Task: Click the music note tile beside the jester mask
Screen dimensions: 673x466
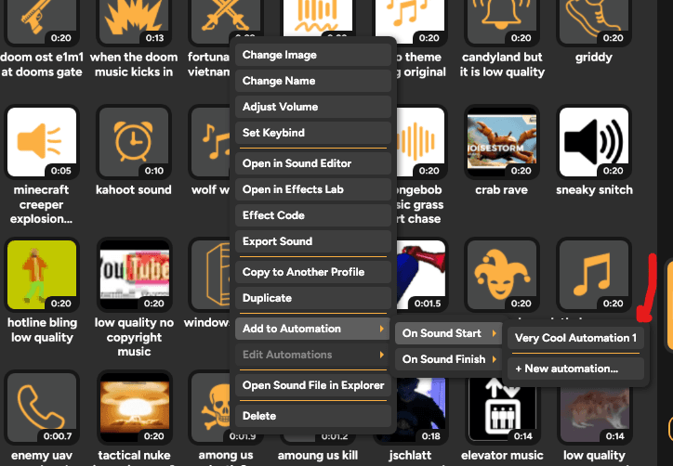Action: point(594,275)
